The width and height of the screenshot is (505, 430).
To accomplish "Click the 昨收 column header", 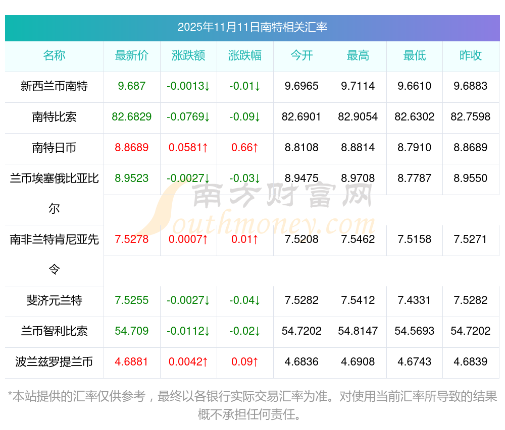I will [x=471, y=55].
